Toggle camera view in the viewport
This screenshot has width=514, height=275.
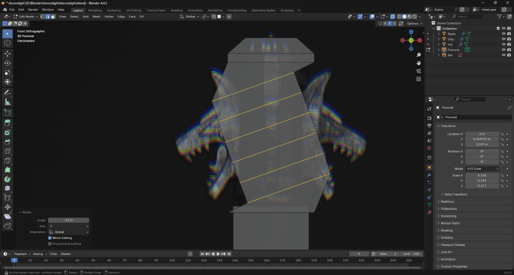(419, 71)
